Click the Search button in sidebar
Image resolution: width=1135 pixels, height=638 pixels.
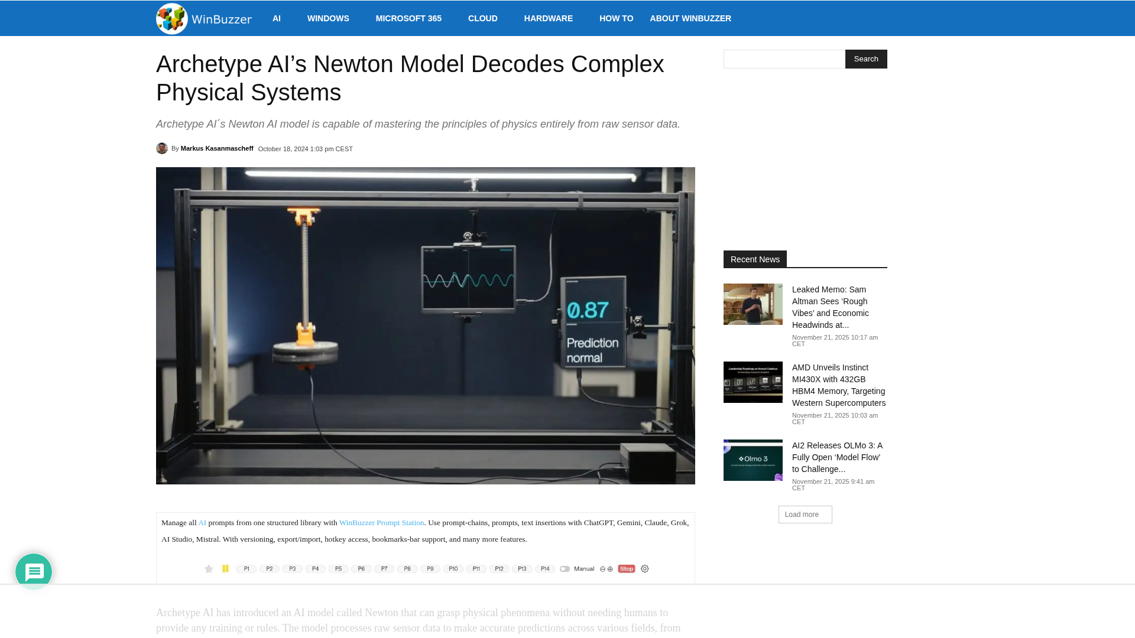(x=865, y=59)
